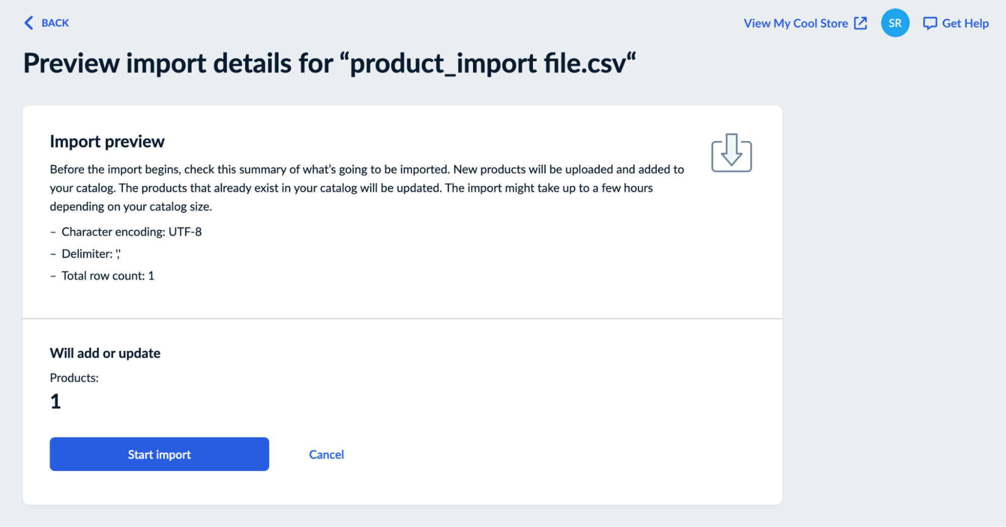This screenshot has height=527, width=1006.
Task: Select the Get Help text link
Action: click(966, 23)
